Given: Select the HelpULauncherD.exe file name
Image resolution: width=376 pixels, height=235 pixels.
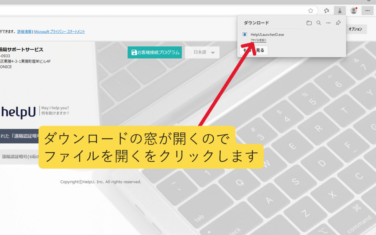Looking at the screenshot, I should [x=267, y=35].
